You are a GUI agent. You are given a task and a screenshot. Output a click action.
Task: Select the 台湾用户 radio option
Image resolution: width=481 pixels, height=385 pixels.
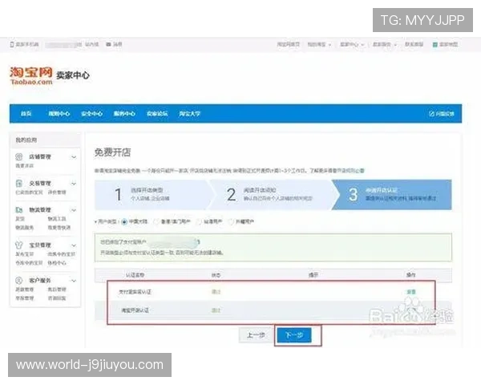(x=199, y=221)
